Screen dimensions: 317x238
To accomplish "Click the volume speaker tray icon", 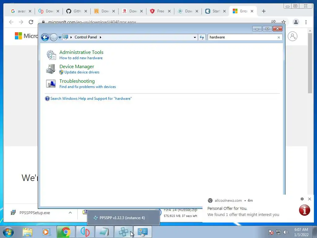I will [x=286, y=232].
